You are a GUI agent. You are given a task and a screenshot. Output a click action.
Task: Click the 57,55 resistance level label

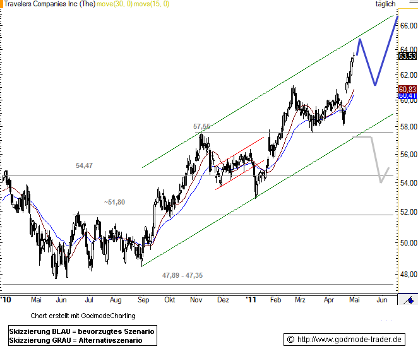pos(203,126)
